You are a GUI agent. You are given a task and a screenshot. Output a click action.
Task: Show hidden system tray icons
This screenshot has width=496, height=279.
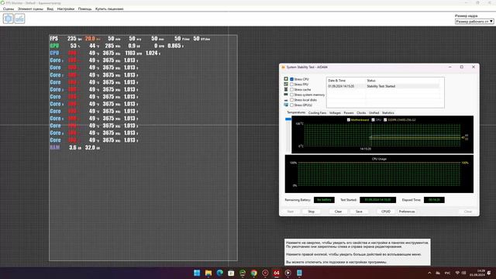coord(429,273)
